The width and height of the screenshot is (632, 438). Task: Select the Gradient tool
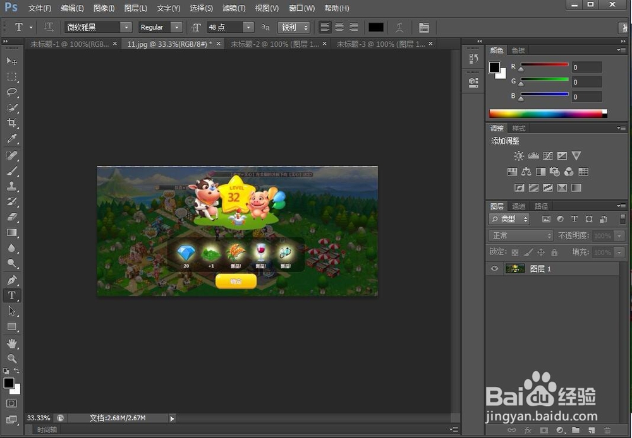pos(11,232)
